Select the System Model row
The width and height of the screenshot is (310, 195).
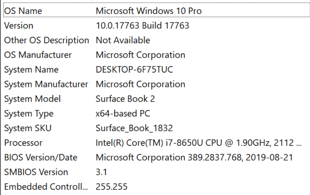(x=156, y=99)
